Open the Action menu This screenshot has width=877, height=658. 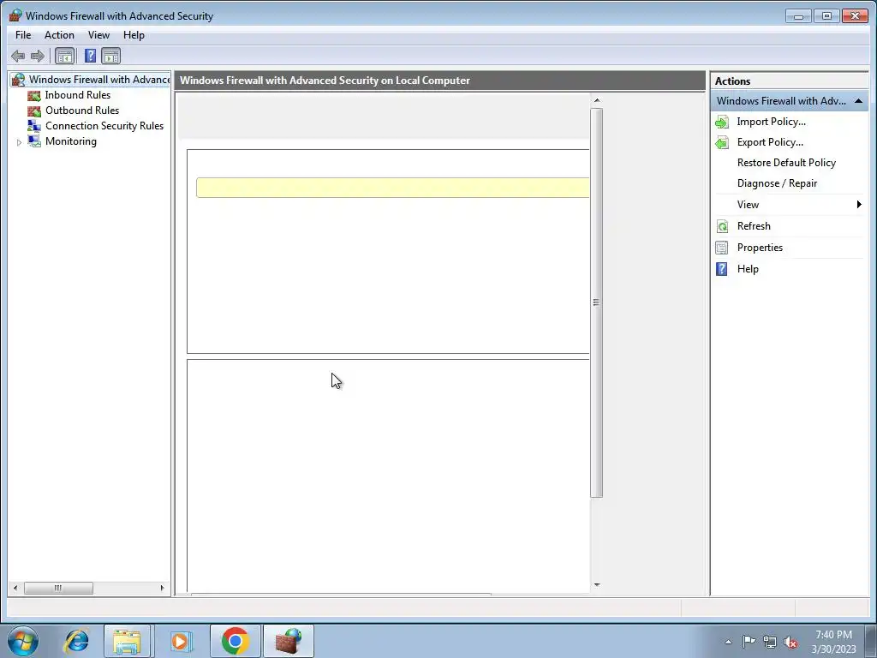pyautogui.click(x=59, y=34)
